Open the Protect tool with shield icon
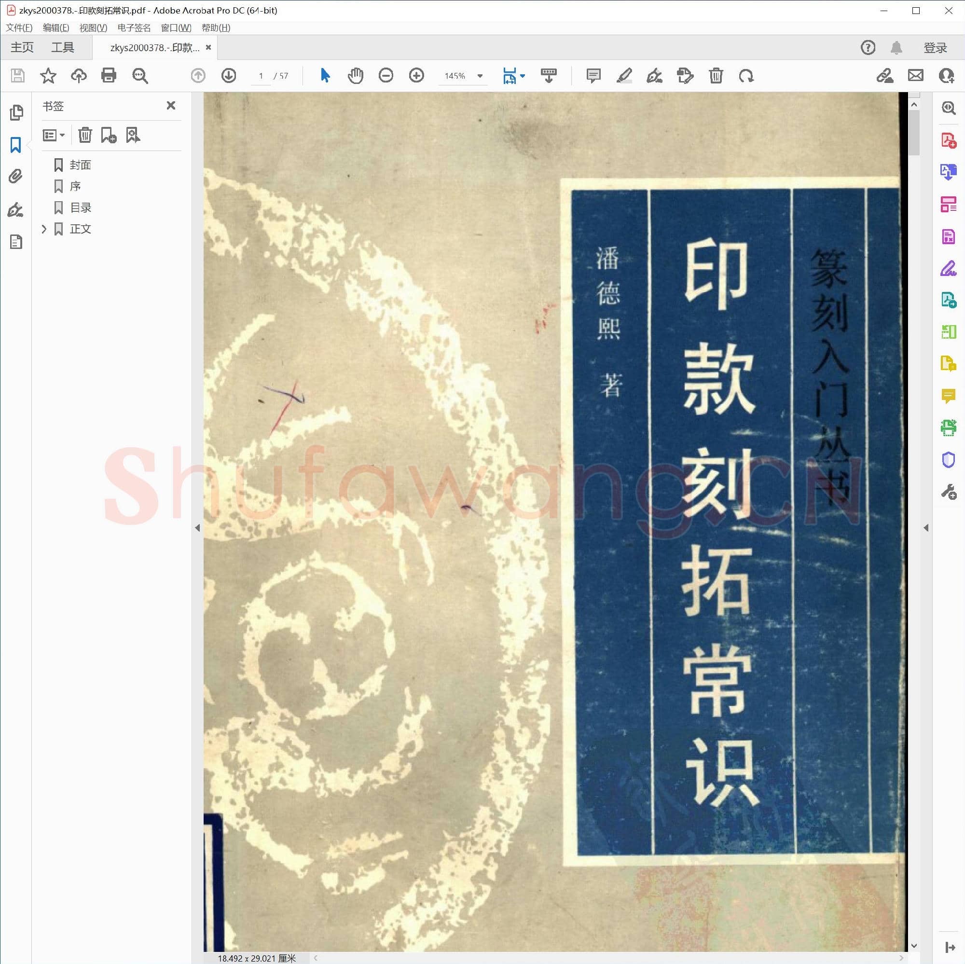 [948, 459]
